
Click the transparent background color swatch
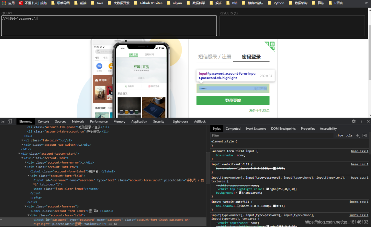pos(240,193)
